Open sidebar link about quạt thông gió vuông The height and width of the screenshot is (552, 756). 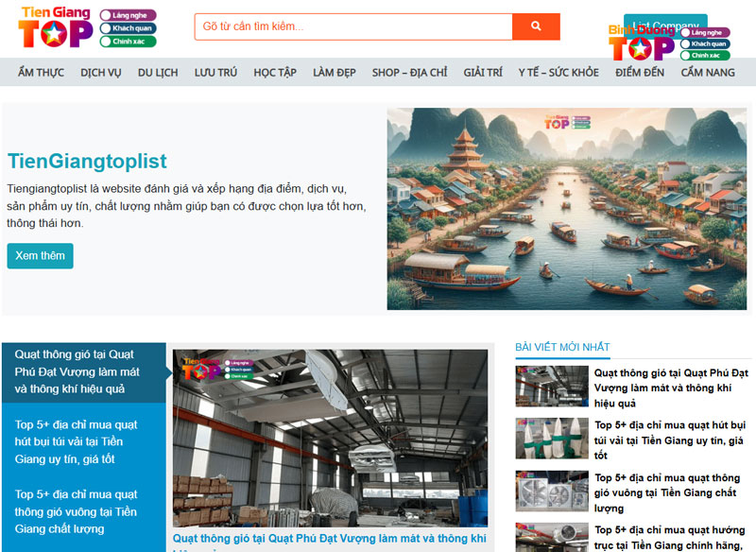click(665, 492)
